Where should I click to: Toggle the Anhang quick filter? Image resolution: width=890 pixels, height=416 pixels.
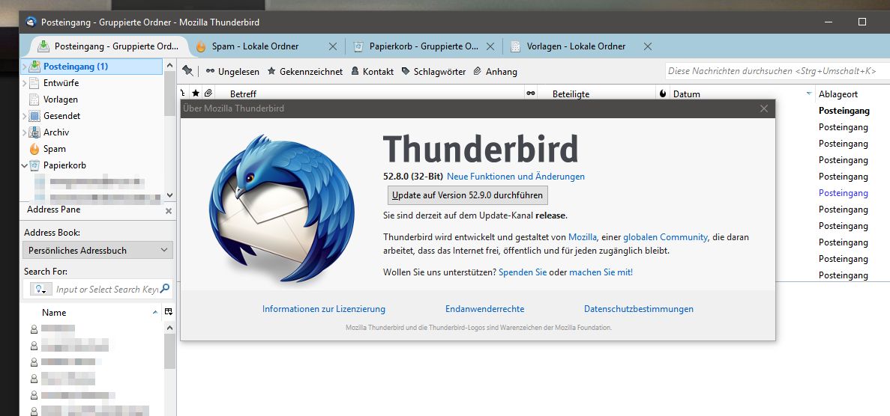pyautogui.click(x=496, y=71)
